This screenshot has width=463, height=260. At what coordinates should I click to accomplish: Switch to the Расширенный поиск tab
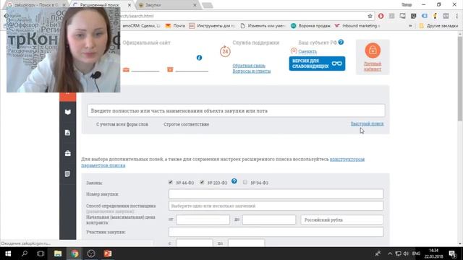102,5
